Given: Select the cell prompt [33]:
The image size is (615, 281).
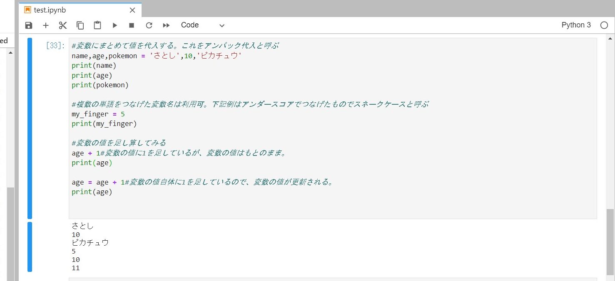Looking at the screenshot, I should (x=55, y=46).
